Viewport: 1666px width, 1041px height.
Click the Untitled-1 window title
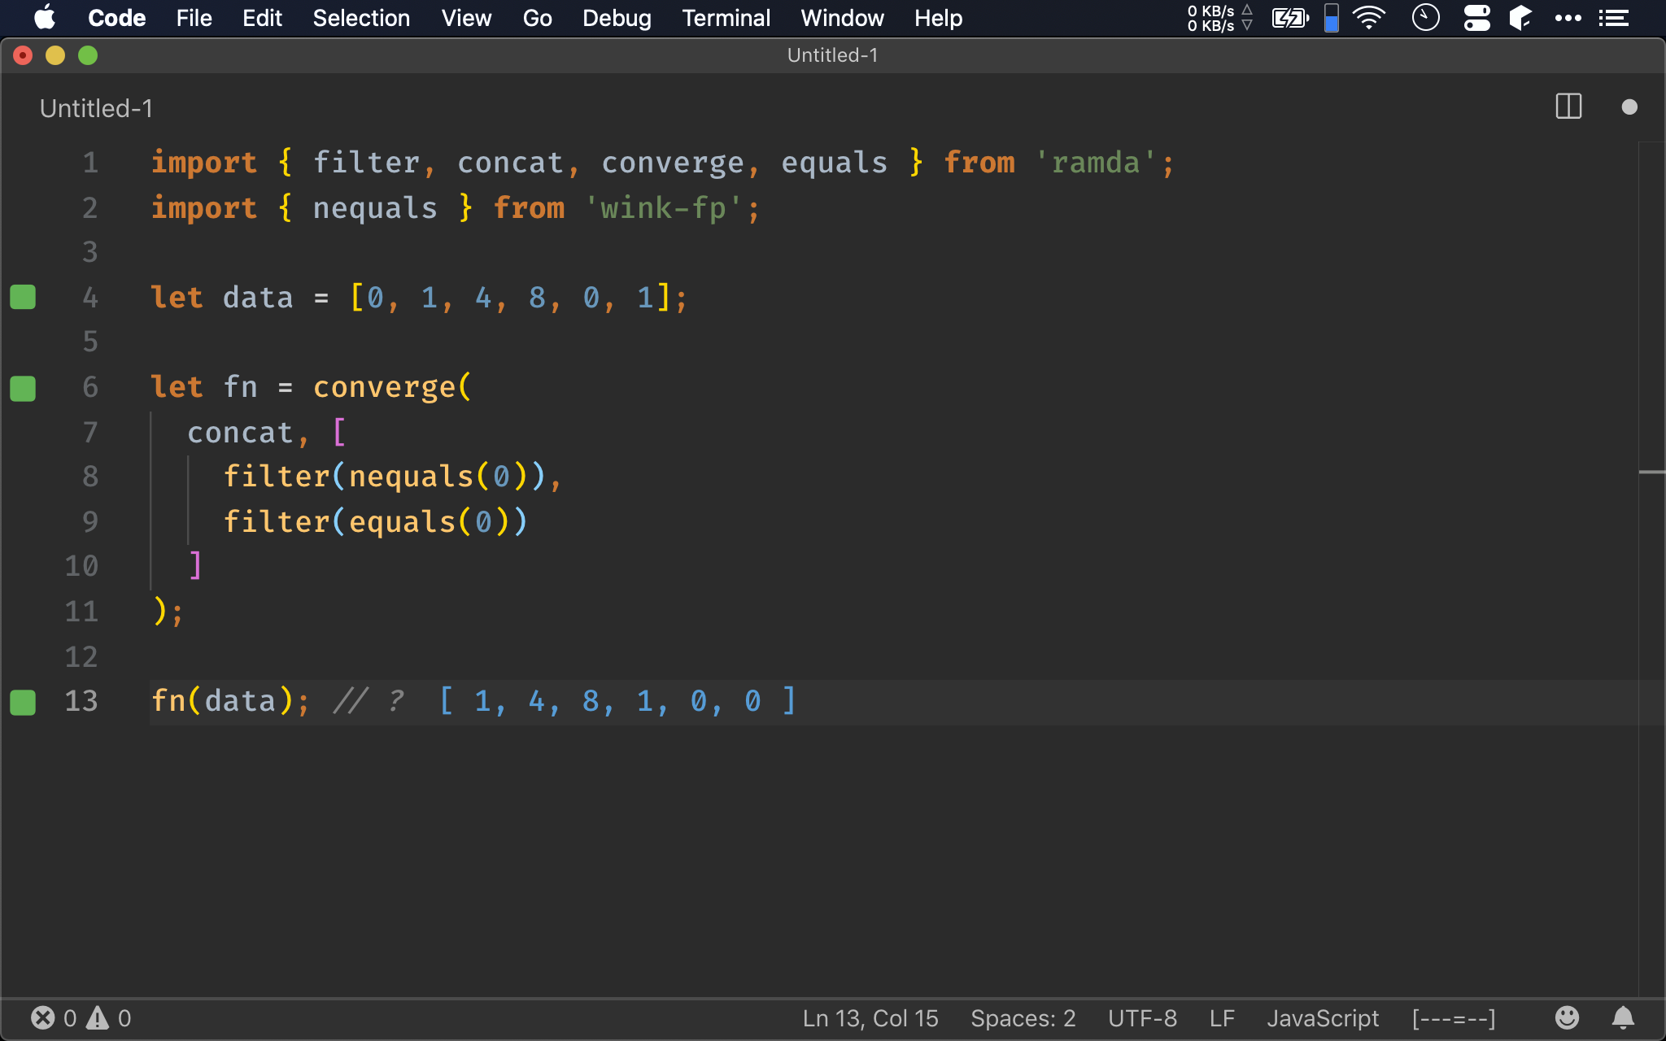click(x=832, y=55)
